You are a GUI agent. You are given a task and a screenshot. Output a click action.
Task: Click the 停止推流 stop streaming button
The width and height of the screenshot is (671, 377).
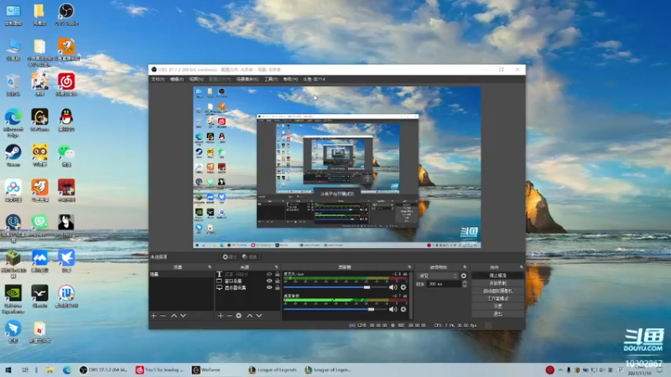[497, 276]
